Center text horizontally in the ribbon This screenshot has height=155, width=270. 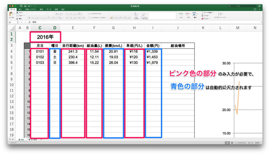point(71,18)
